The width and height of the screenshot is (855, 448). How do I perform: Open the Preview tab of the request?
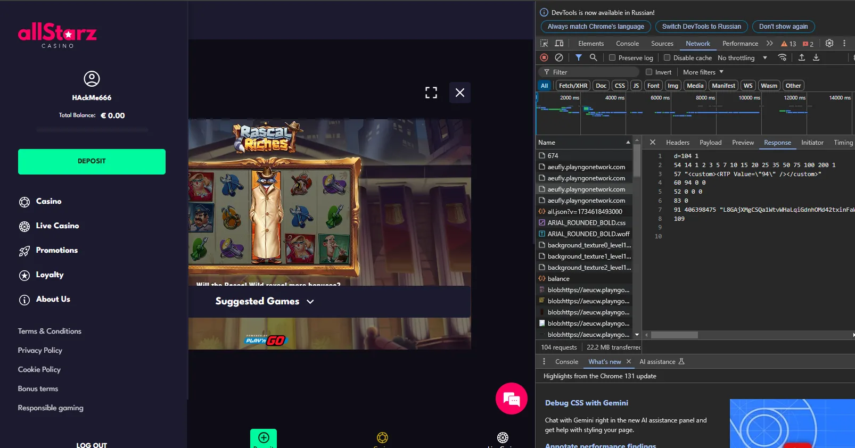[x=743, y=143]
